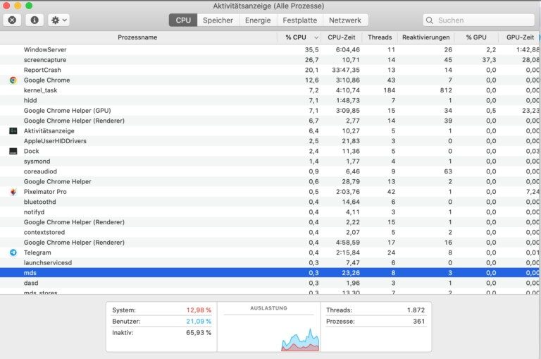Select the ReportCrash process
The image size is (541, 359).
pyautogui.click(x=270, y=70)
